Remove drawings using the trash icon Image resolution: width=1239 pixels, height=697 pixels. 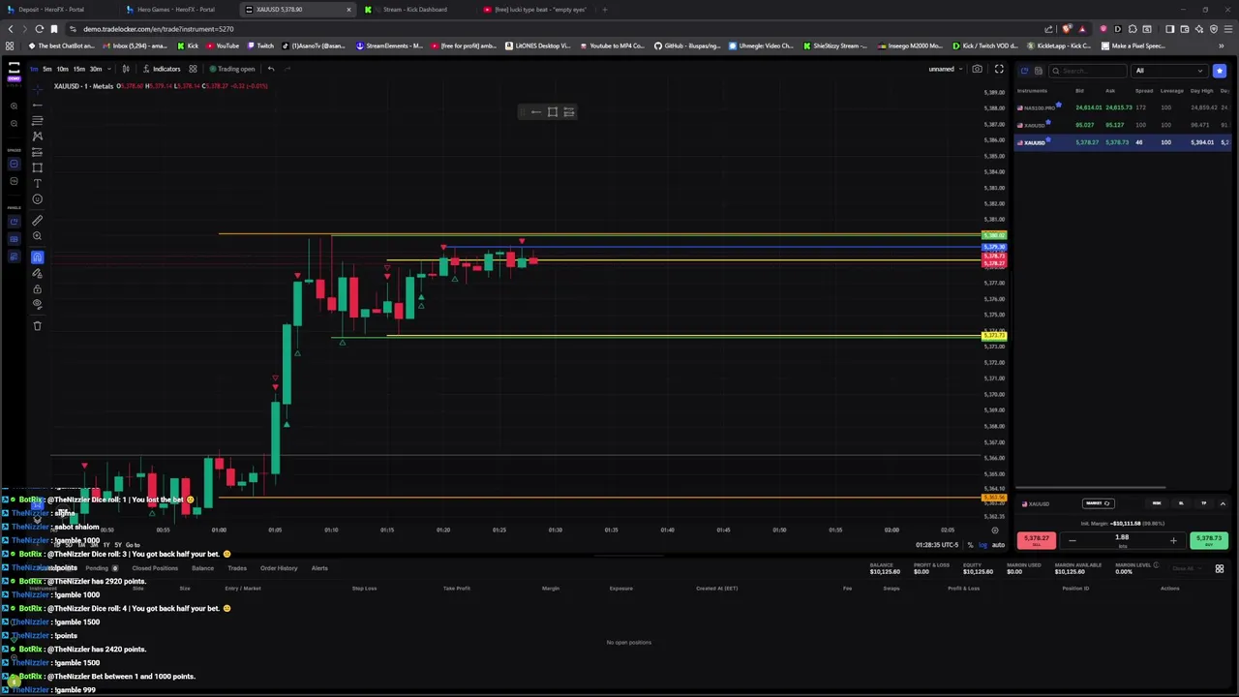37,325
